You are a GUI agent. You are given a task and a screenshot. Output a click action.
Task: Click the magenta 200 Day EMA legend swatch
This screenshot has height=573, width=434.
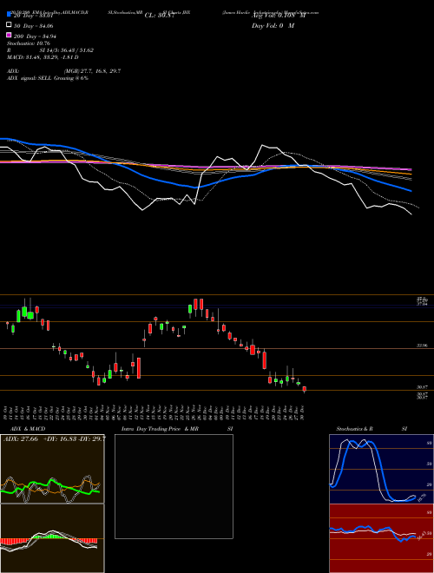(x=9, y=36)
